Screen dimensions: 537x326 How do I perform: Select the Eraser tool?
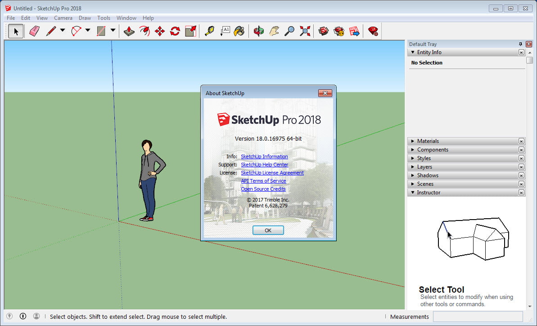pos(34,31)
